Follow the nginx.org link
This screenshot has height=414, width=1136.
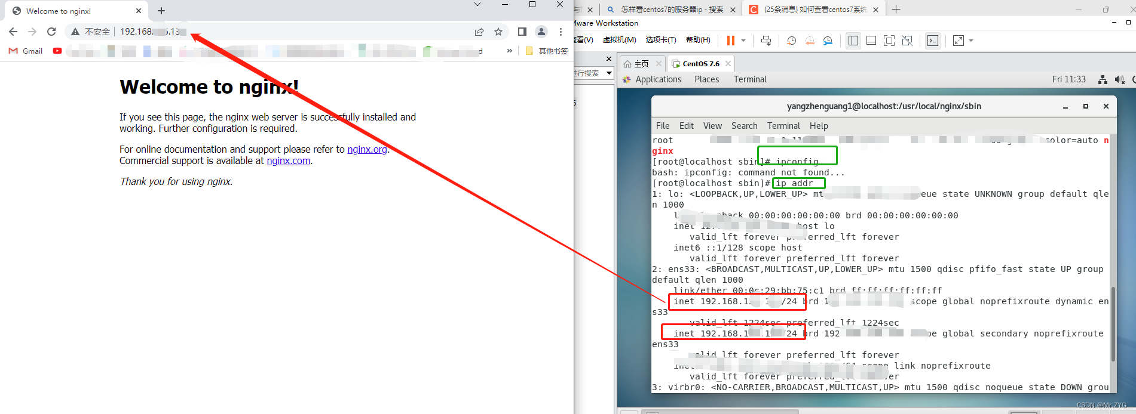(367, 149)
